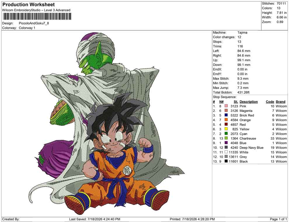Click the Max Jump value 7.3 mm
Image resolution: width=289 pixels, height=222 pixels.
tap(243, 88)
